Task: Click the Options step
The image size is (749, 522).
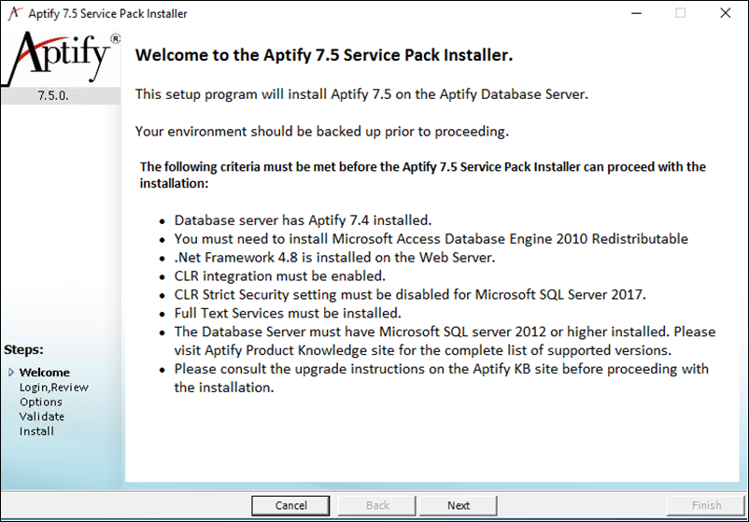Action: click(40, 402)
